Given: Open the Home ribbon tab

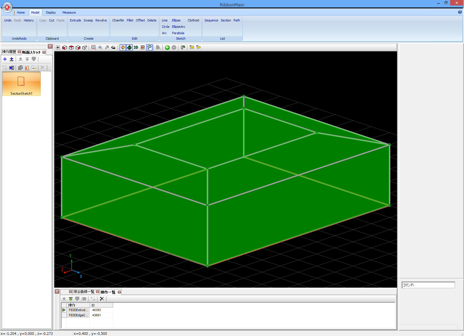Looking at the screenshot, I should (x=21, y=12).
